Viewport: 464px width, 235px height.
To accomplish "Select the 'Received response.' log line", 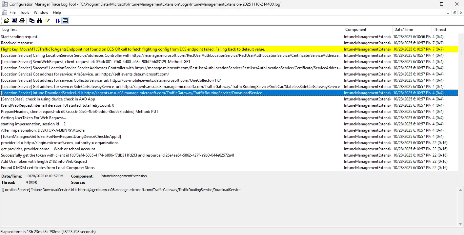I will pos(229,43).
